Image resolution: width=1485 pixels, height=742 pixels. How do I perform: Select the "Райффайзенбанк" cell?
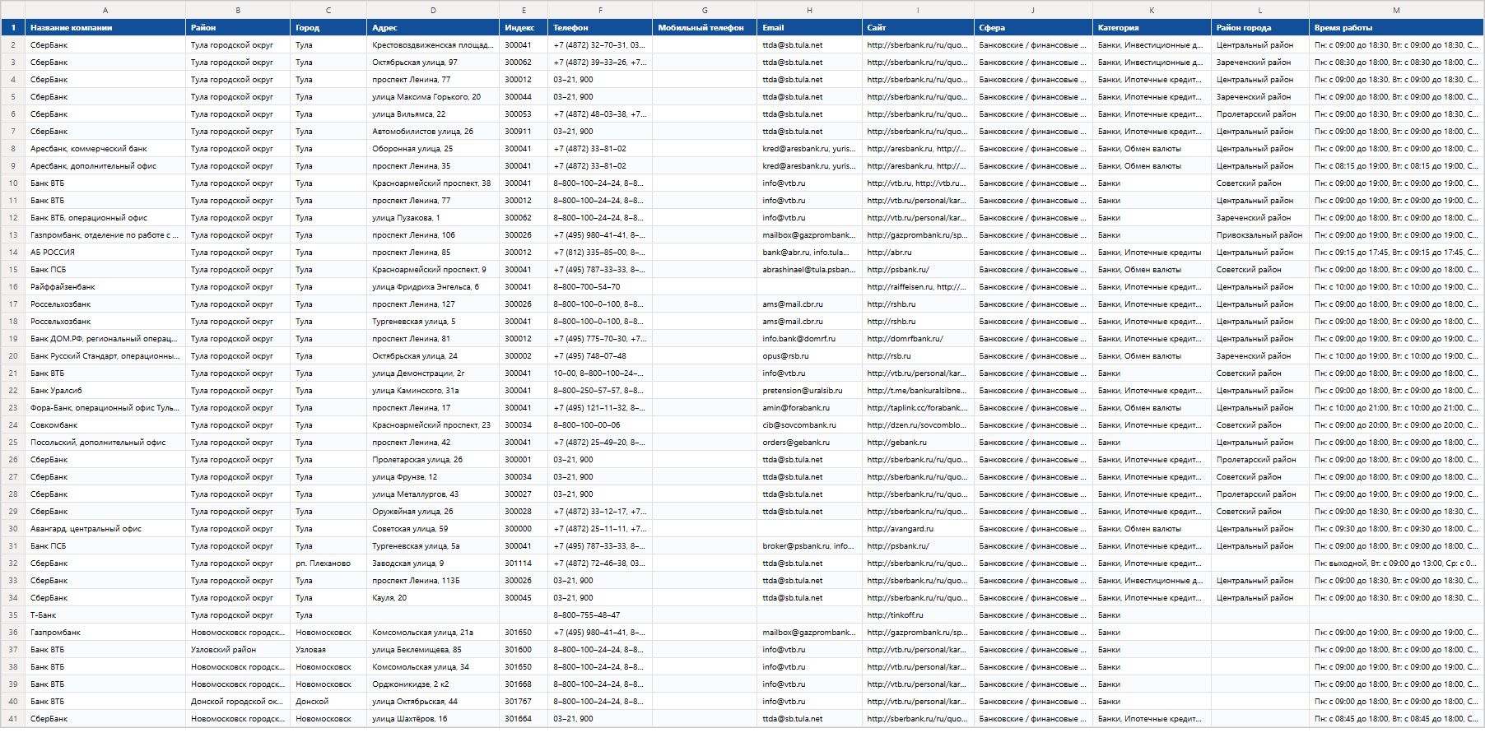105,287
